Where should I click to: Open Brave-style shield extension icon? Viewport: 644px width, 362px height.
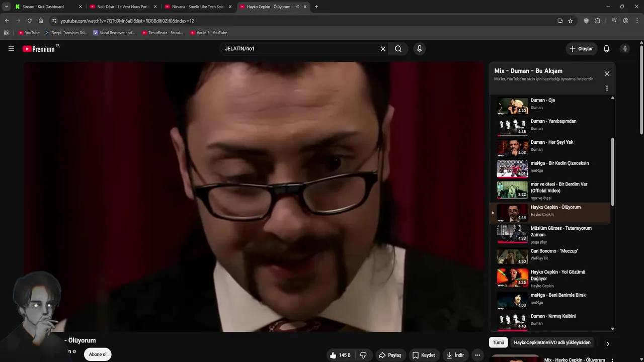[x=586, y=21]
